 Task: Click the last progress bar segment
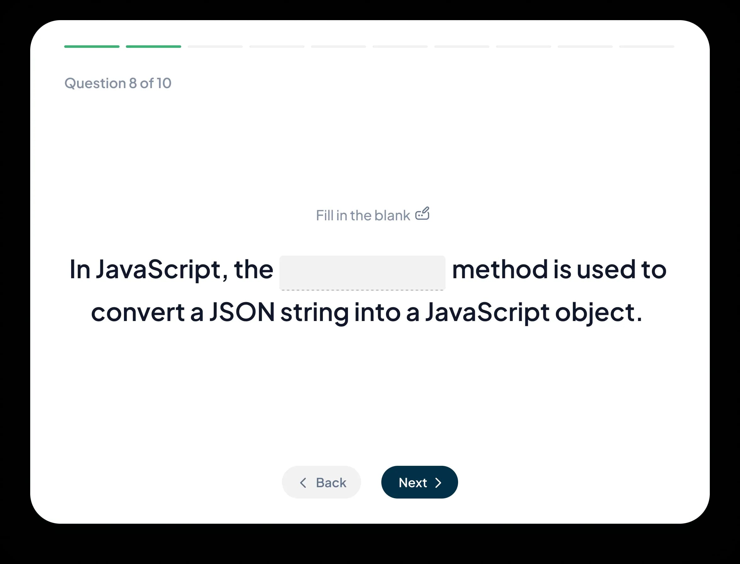(x=647, y=47)
